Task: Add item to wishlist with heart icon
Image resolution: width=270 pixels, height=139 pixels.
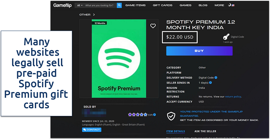Action: (x=153, y=26)
